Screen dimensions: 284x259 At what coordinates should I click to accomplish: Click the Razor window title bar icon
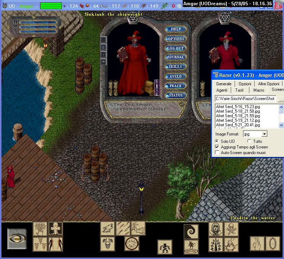tap(215, 75)
